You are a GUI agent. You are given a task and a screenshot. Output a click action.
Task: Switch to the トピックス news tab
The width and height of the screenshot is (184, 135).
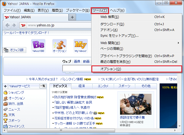[60, 86]
